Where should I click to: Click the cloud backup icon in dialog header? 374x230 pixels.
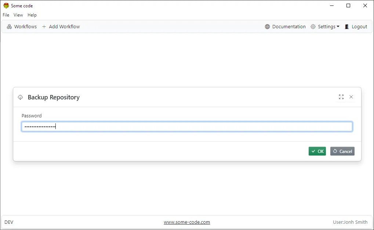tap(21, 98)
